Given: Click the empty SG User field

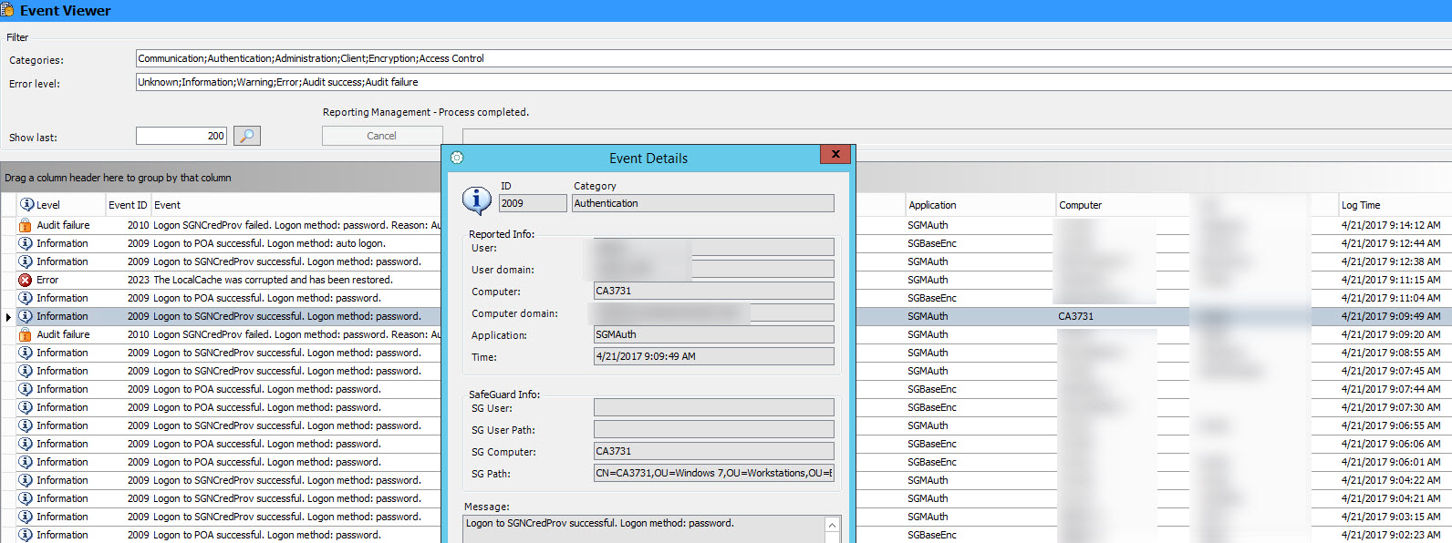Looking at the screenshot, I should [714, 407].
